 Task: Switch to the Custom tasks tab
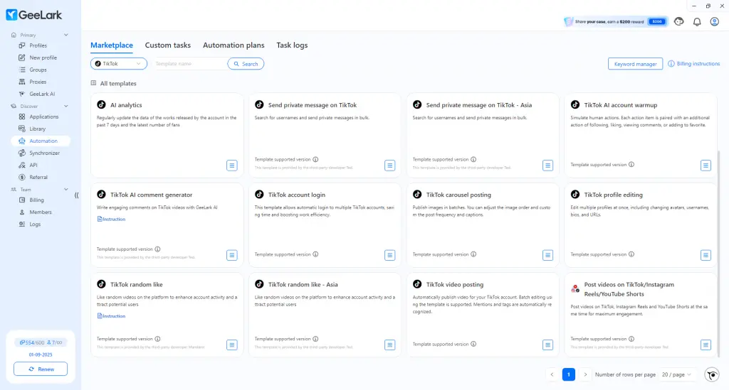tap(168, 45)
